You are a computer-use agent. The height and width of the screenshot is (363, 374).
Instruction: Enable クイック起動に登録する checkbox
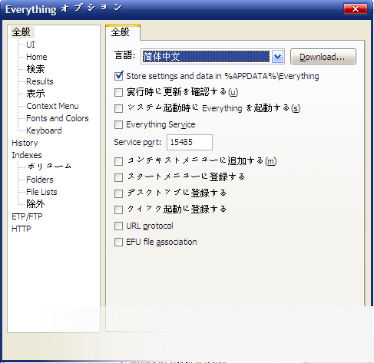pos(118,210)
